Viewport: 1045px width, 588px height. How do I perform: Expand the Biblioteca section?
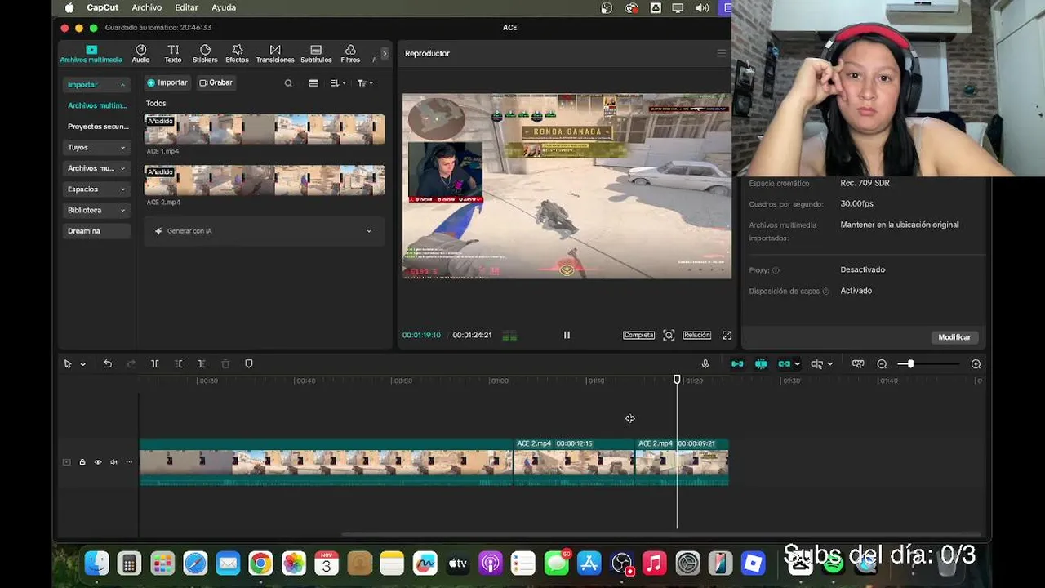point(96,210)
